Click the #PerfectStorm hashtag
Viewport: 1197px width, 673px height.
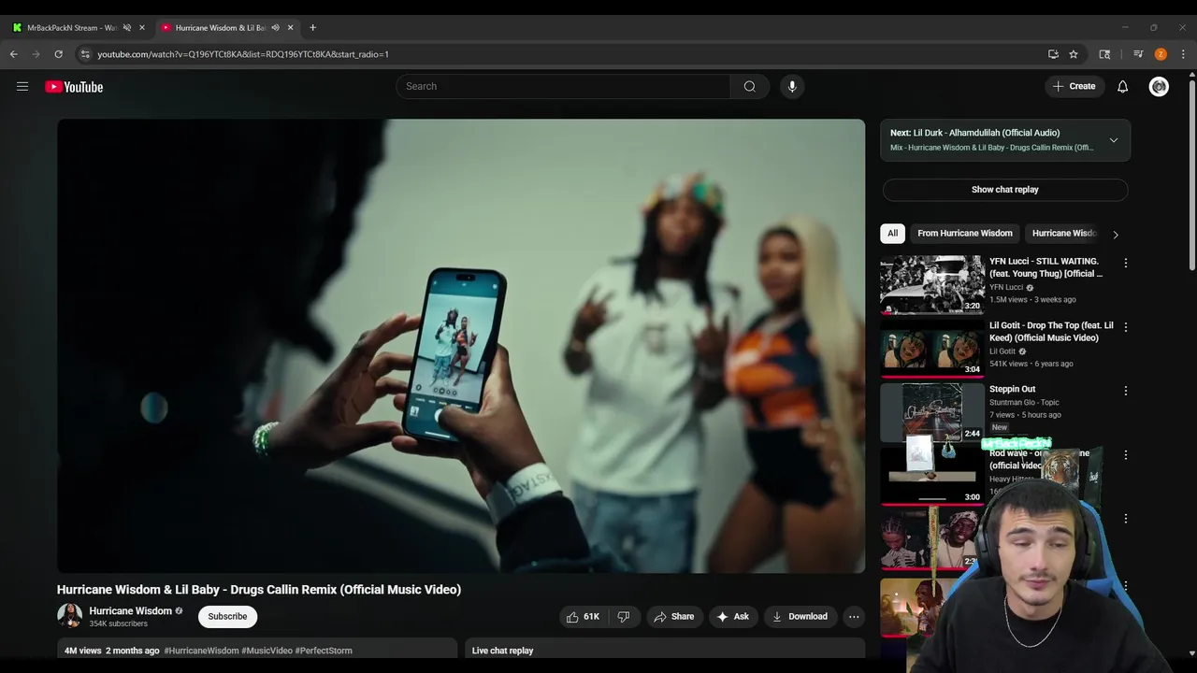click(324, 651)
